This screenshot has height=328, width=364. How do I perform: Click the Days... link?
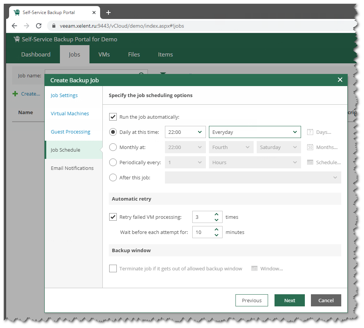pyautogui.click(x=323, y=132)
